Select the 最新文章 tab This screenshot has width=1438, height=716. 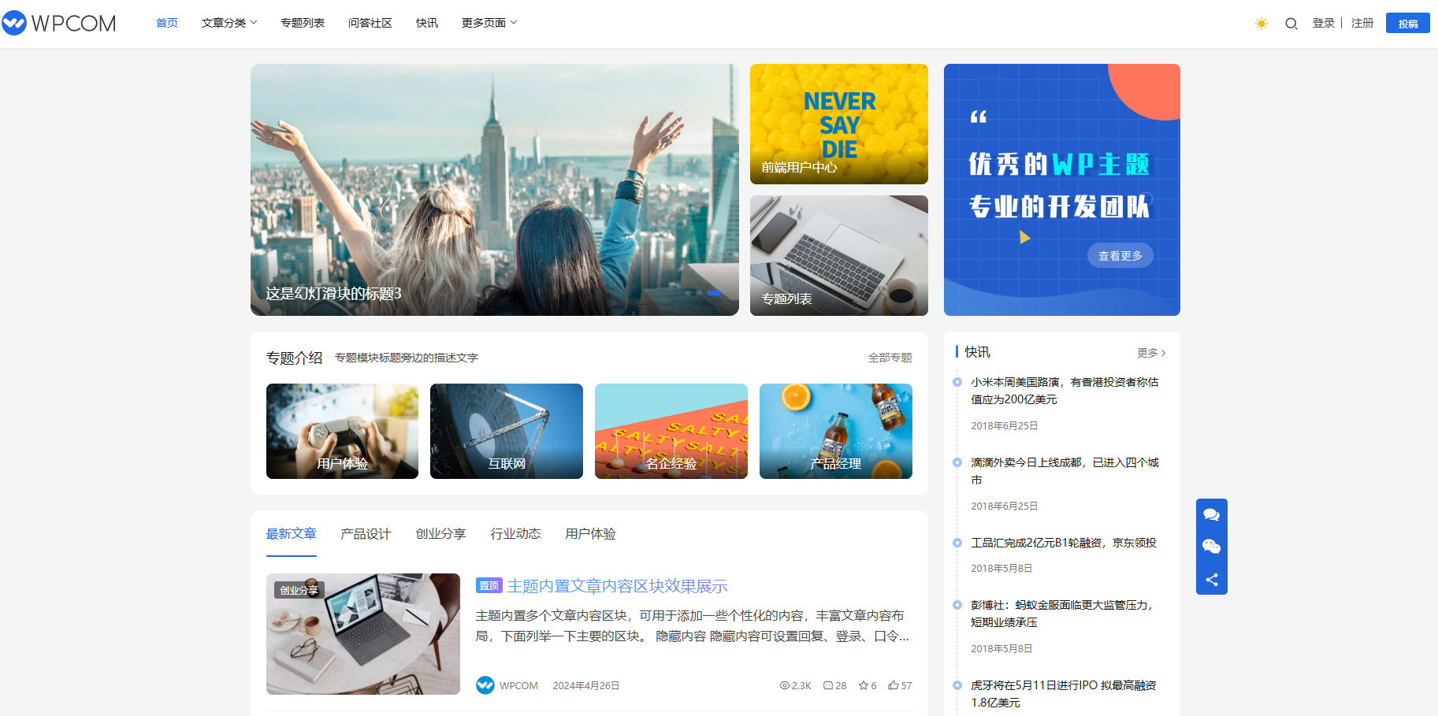coord(291,534)
